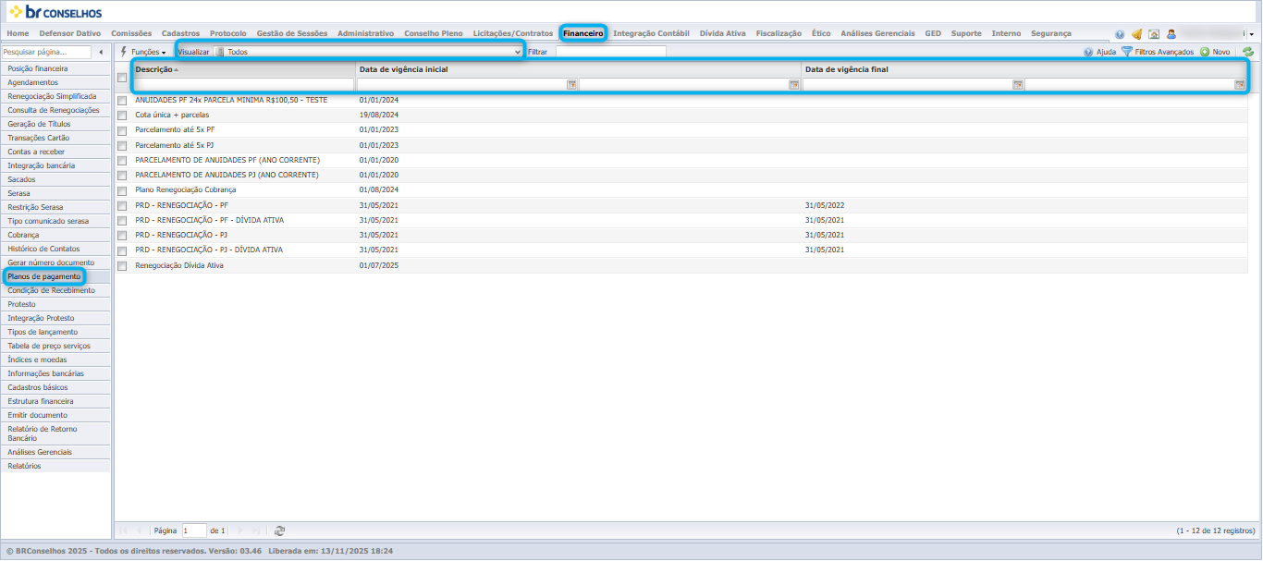Open the first calendar picker under Data de vigência final
Image resolution: width=1263 pixels, height=561 pixels.
pyautogui.click(x=1017, y=85)
